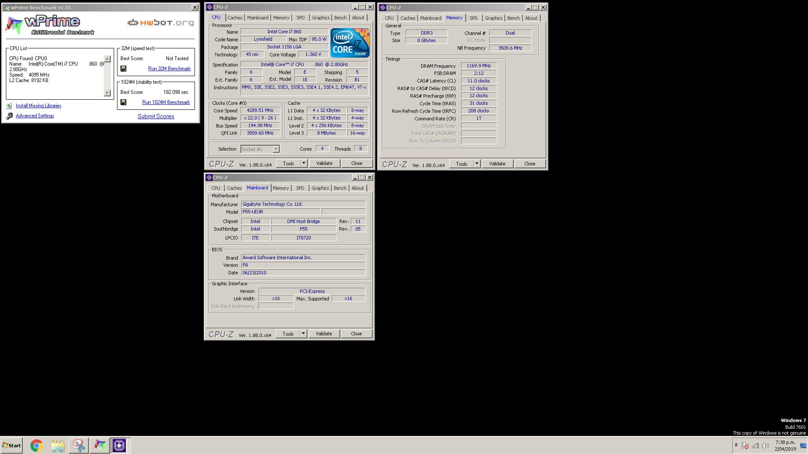Viewport: 808px width, 454px height.
Task: Open About tab in Mainboard window
Action: (358, 188)
